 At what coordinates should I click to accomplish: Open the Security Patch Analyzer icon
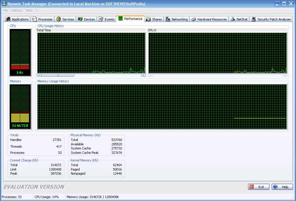254,19
